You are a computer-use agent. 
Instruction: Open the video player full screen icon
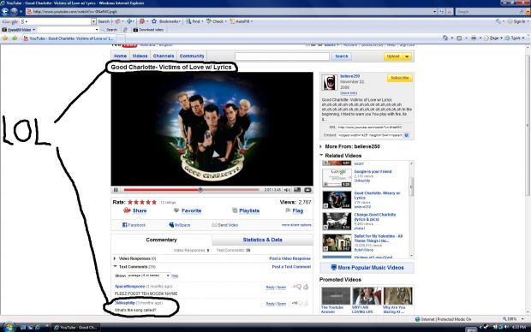click(307, 190)
